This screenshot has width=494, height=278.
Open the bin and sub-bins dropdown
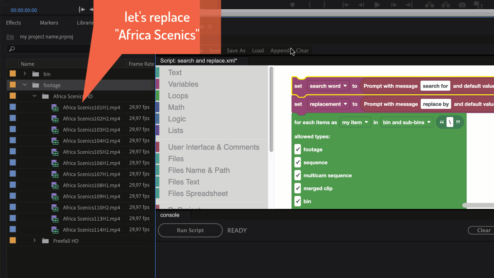pos(407,122)
